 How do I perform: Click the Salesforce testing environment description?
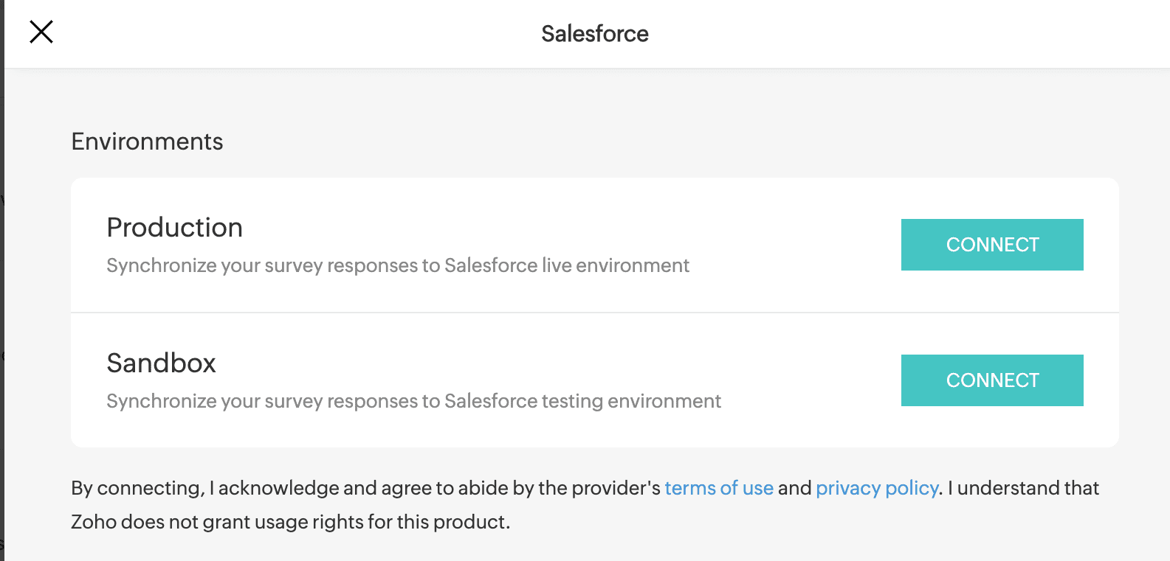coord(413,401)
